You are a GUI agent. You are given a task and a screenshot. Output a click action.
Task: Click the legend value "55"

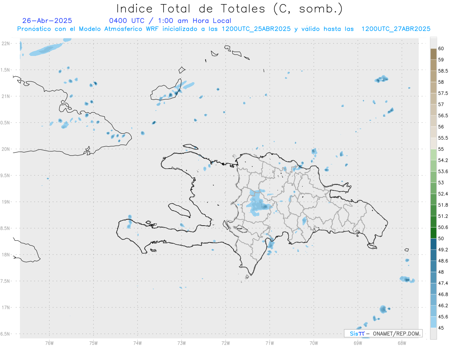(441, 149)
